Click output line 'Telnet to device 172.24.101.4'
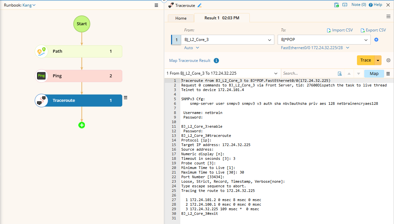 tap(212, 90)
